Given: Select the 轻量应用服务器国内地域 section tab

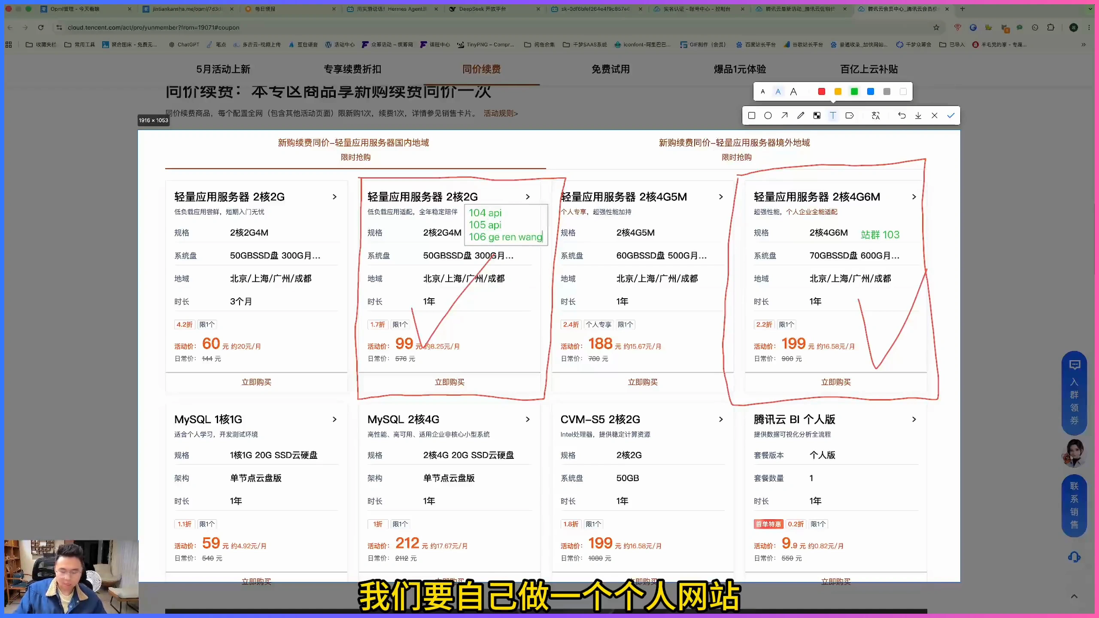Looking at the screenshot, I should (355, 149).
